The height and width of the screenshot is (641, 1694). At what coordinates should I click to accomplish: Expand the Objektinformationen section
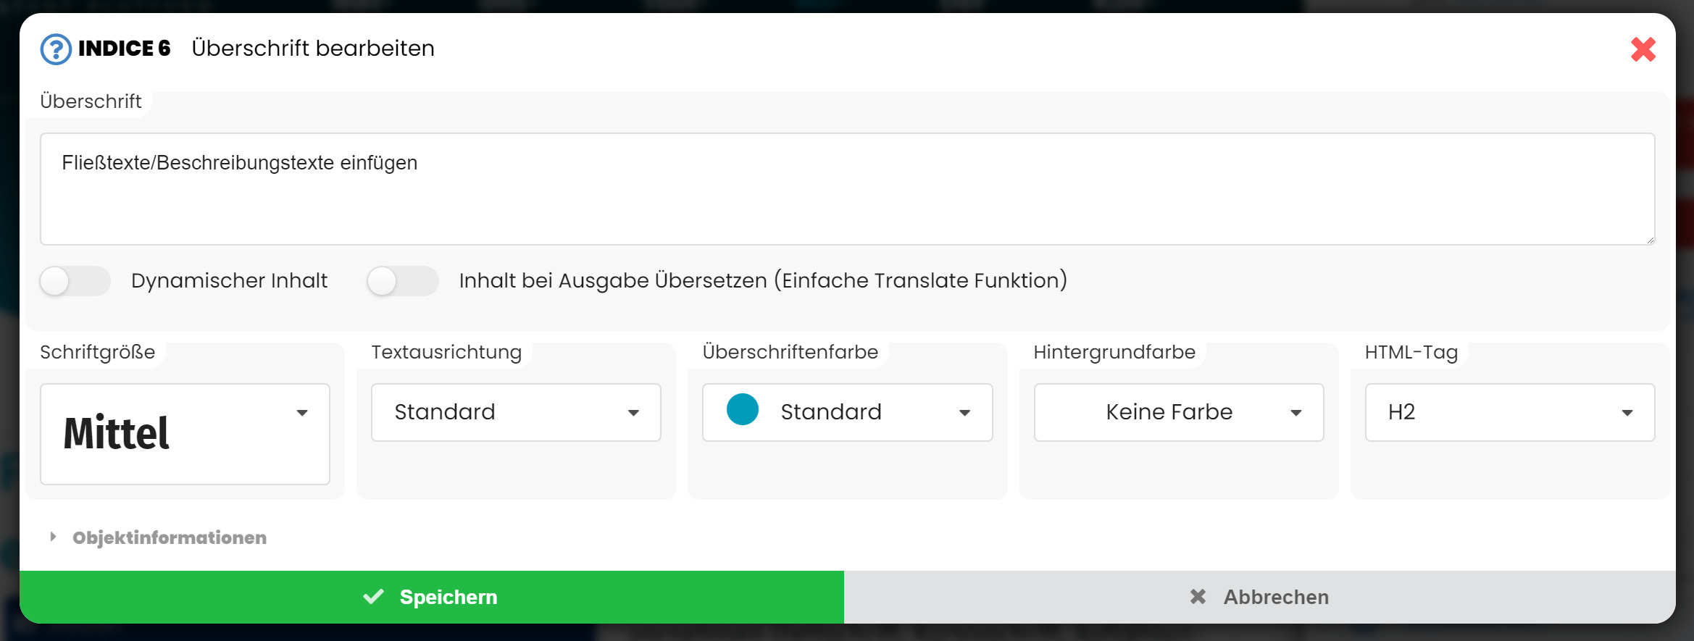169,537
